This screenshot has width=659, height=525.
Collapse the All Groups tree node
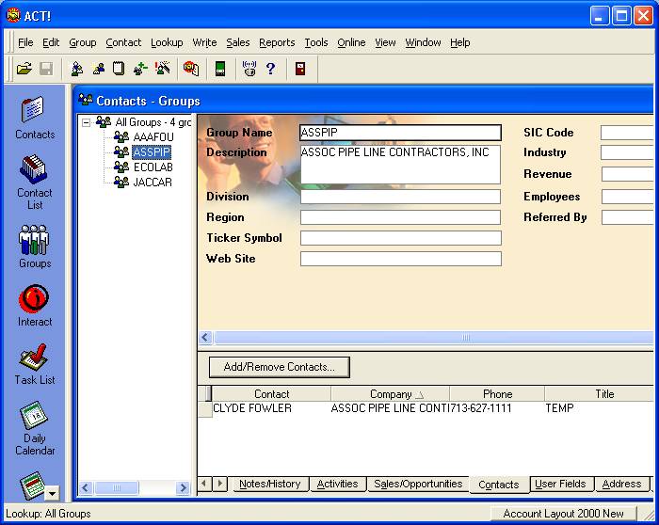[x=87, y=122]
